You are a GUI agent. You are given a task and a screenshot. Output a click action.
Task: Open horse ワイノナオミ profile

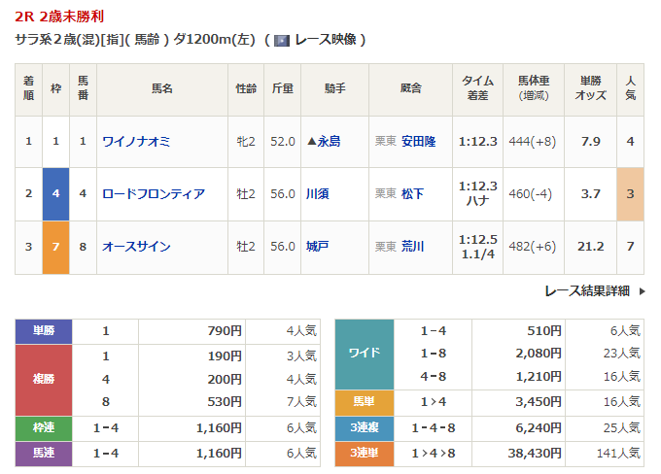(137, 142)
